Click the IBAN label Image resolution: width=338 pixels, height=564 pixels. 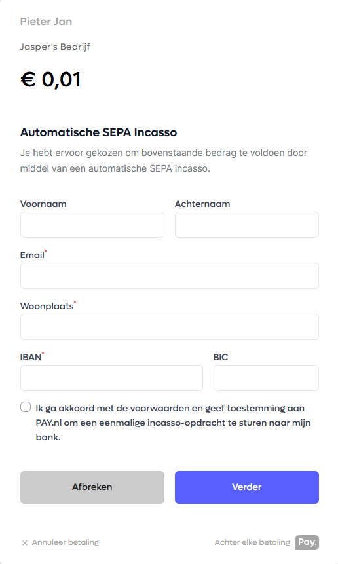tap(31, 357)
